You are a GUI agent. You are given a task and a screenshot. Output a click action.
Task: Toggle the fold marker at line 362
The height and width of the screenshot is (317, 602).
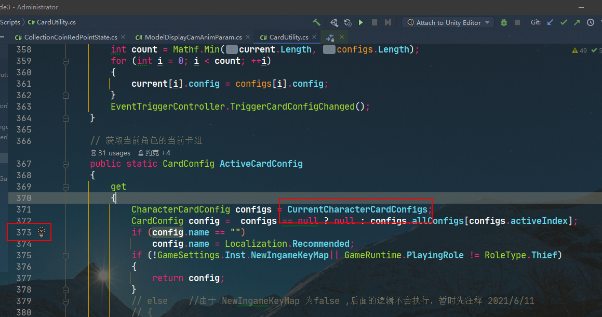65,95
